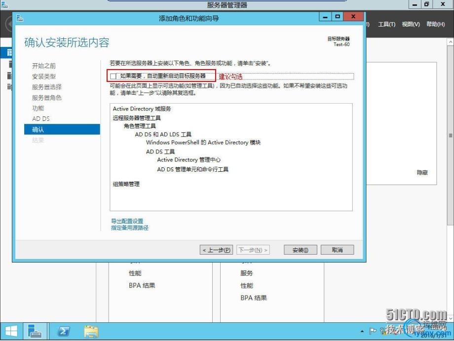
Task: Click AD DS 工具 entry
Action: pos(160,152)
